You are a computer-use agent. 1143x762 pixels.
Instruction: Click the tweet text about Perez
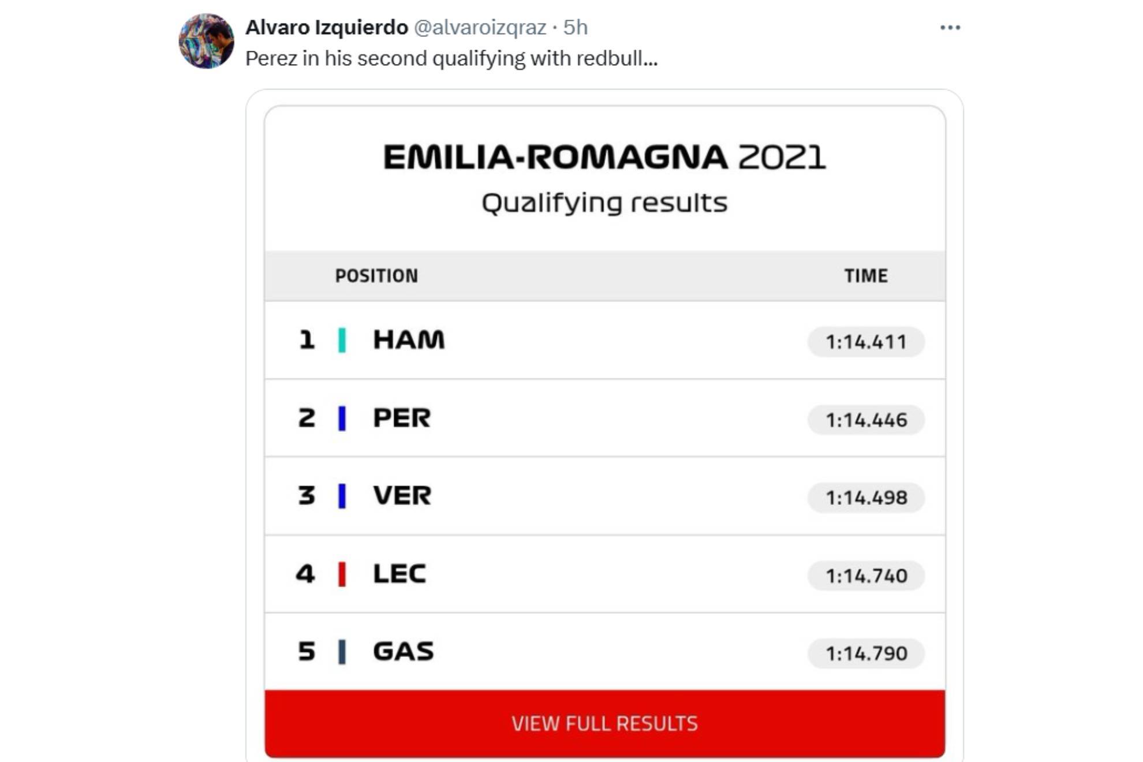pos(451,58)
